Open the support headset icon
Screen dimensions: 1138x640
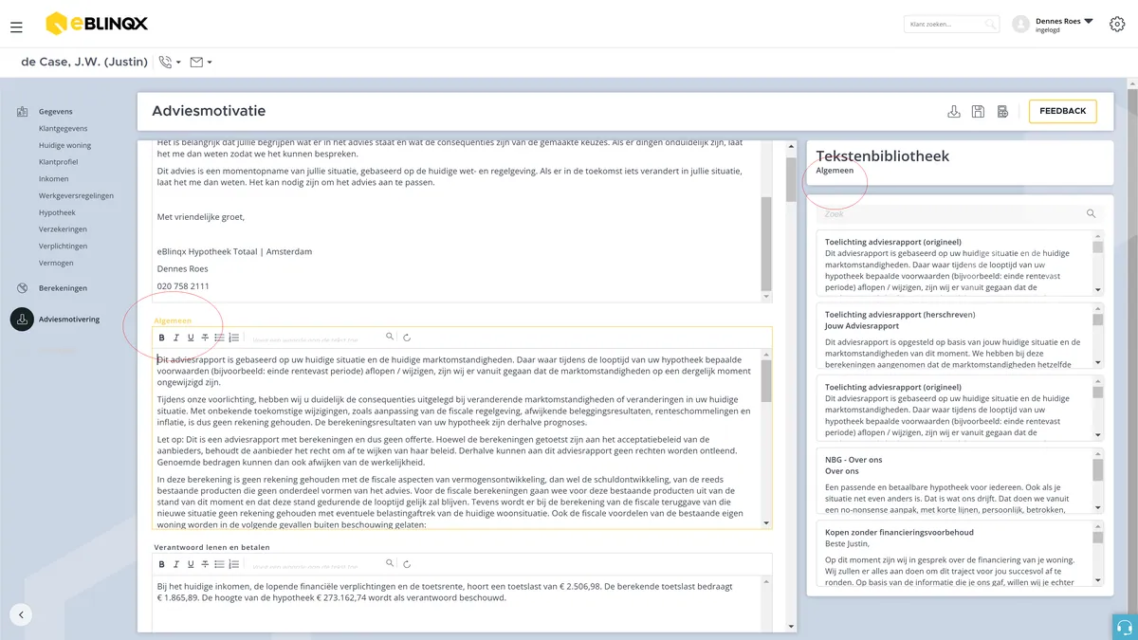coord(1125,627)
